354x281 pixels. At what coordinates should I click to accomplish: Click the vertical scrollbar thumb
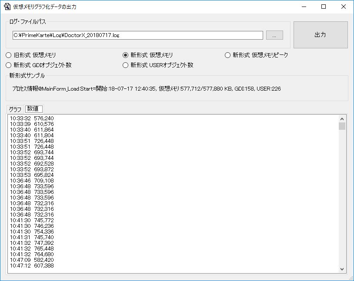coord(342,126)
